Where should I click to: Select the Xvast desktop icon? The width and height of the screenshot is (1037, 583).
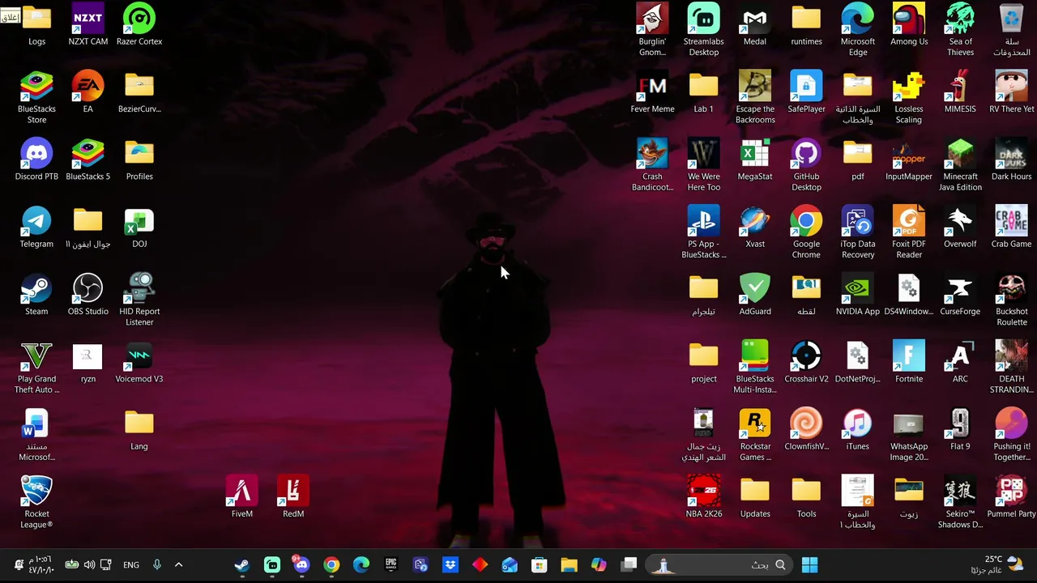(x=754, y=228)
